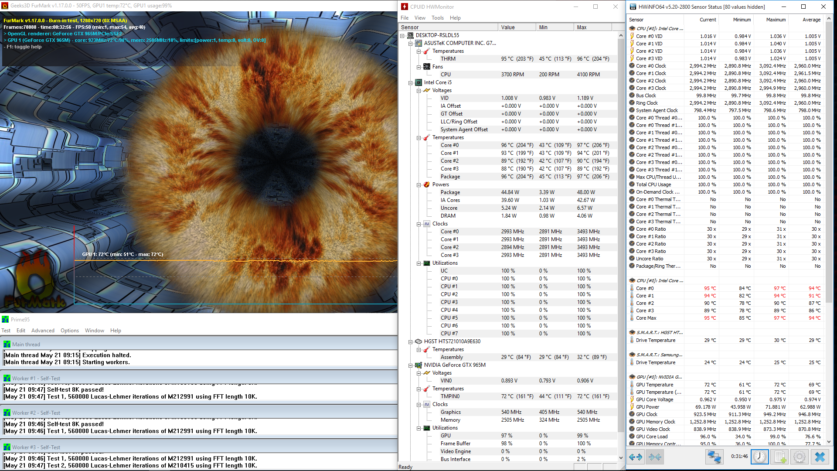This screenshot has width=837, height=471.
Task: Click flame icon beside Powers in HWMonitor
Action: coord(427,184)
